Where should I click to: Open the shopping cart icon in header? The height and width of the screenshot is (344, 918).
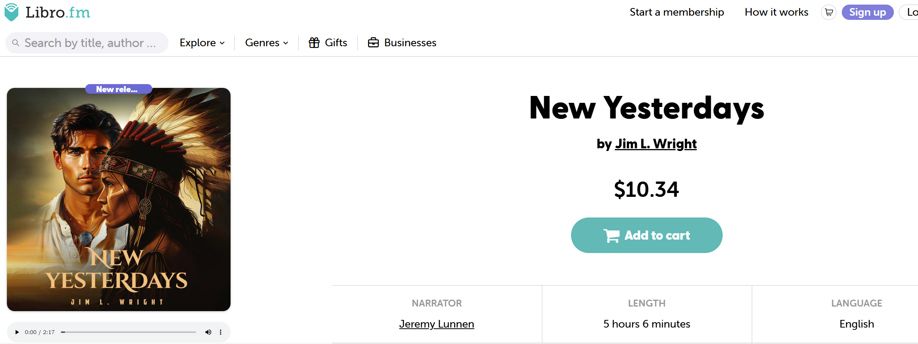pos(829,12)
